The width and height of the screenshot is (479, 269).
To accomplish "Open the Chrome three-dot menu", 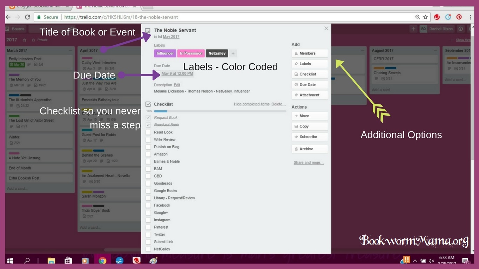I will (x=470, y=17).
